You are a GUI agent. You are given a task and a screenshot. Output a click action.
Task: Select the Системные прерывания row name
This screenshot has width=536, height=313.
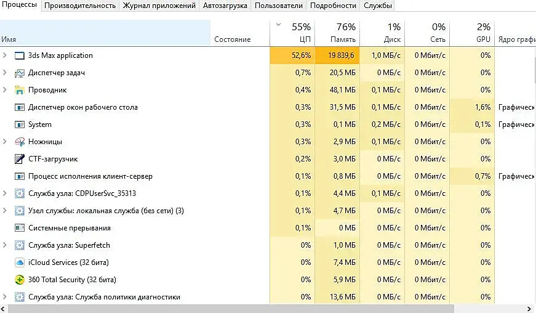click(70, 228)
